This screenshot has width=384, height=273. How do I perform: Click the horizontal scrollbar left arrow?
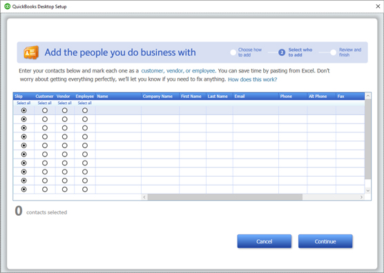(144, 197)
